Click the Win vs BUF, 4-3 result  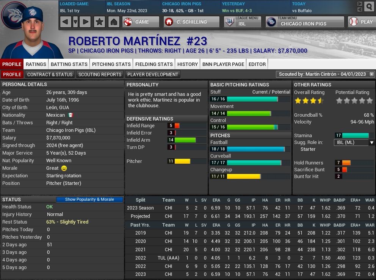237,11
